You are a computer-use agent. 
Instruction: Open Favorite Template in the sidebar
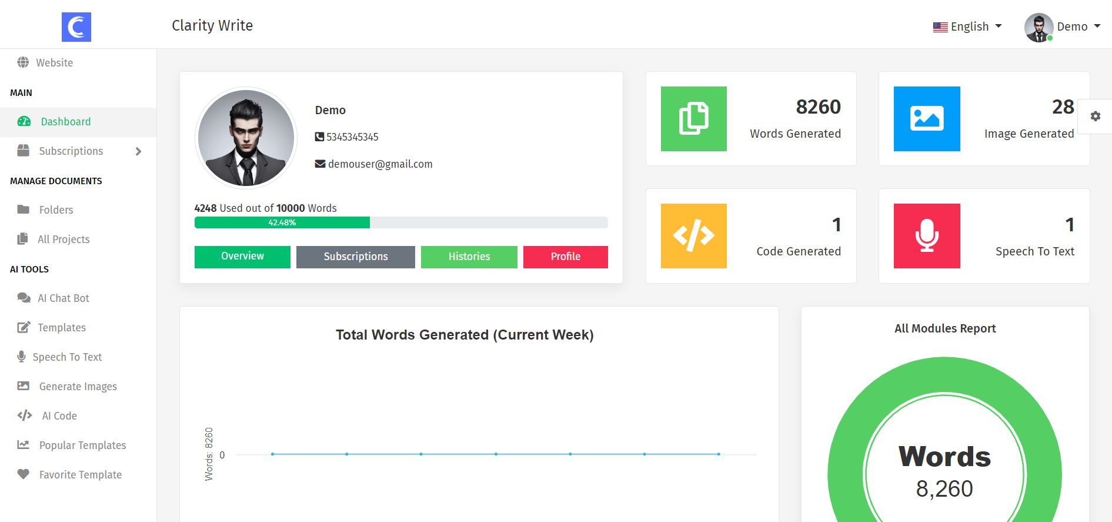click(x=78, y=475)
